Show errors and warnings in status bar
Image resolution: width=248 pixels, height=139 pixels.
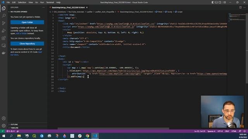pyautogui.click(x=10, y=131)
